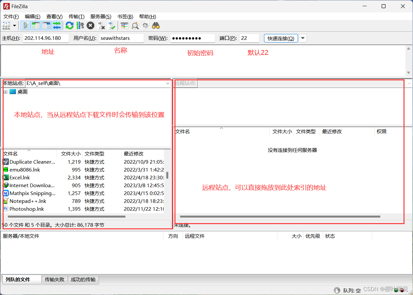Refresh the file and folder lists
This screenshot has height=295, width=413.
(x=69, y=25)
